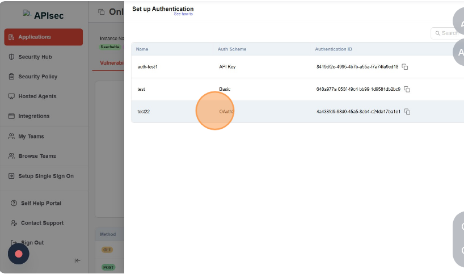
Task: Switch to the Vulnerabilities tab
Action: [112, 63]
